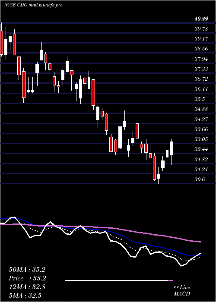Click the 39.17 price axis label
The image size is (216, 302).
pos(201,39)
